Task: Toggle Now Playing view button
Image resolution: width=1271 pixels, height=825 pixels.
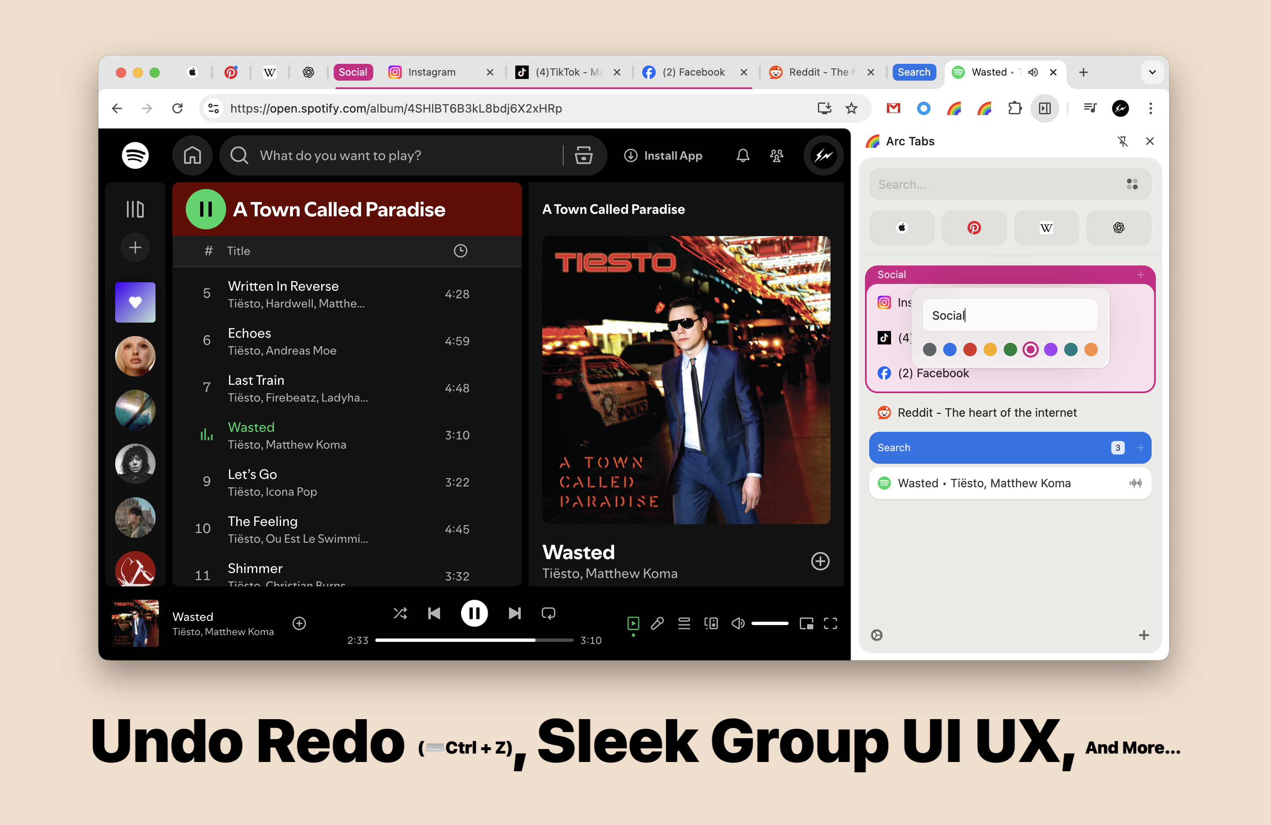Action: [x=633, y=623]
